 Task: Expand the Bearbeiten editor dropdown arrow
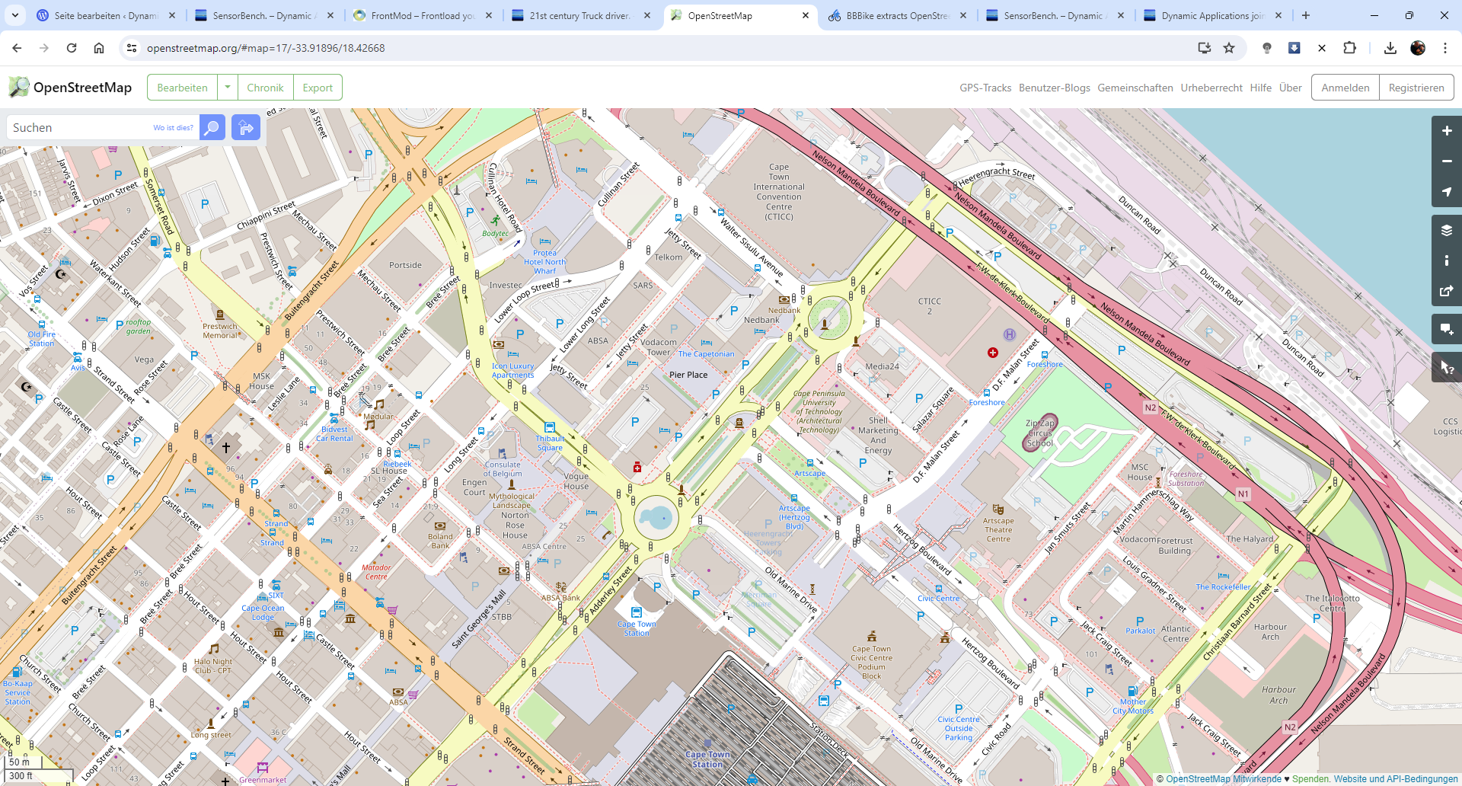[x=227, y=87]
